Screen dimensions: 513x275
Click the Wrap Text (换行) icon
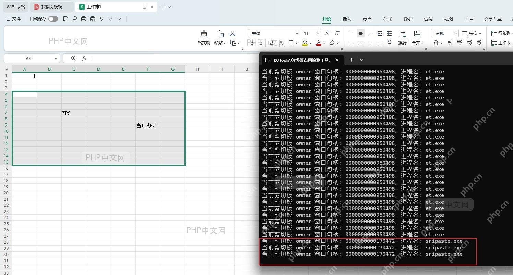[x=403, y=34]
